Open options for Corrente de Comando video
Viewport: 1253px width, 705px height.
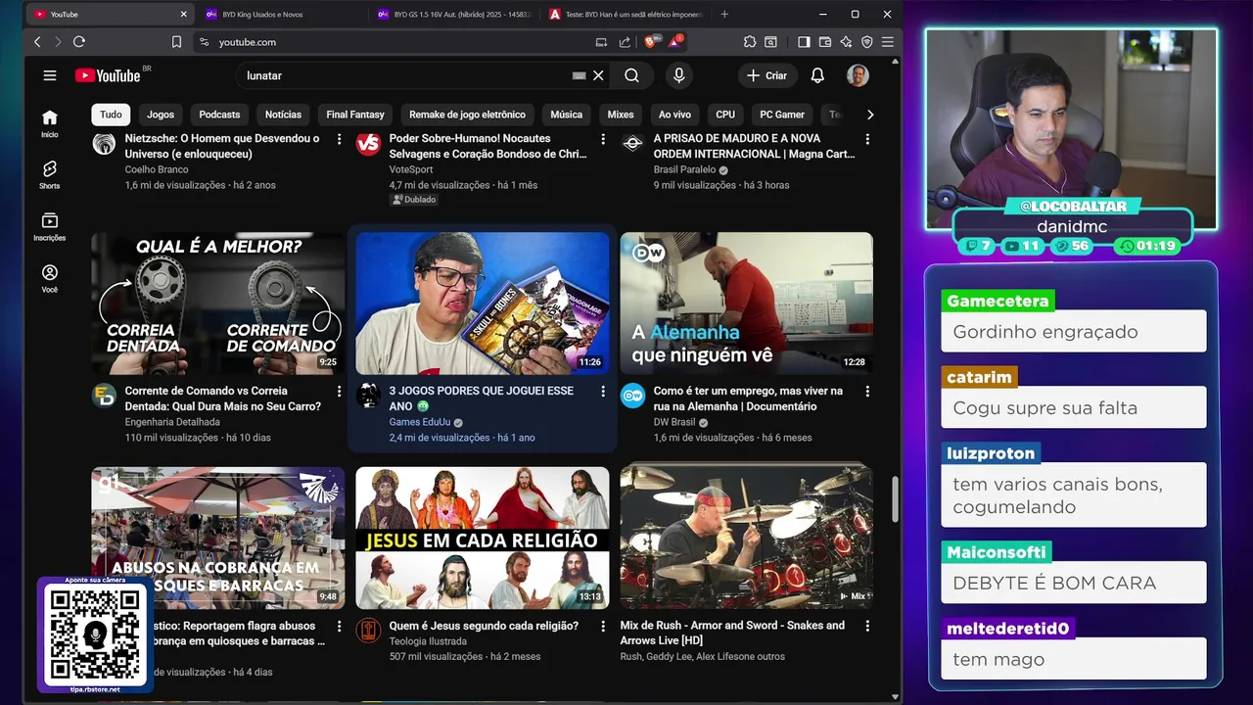click(x=339, y=392)
